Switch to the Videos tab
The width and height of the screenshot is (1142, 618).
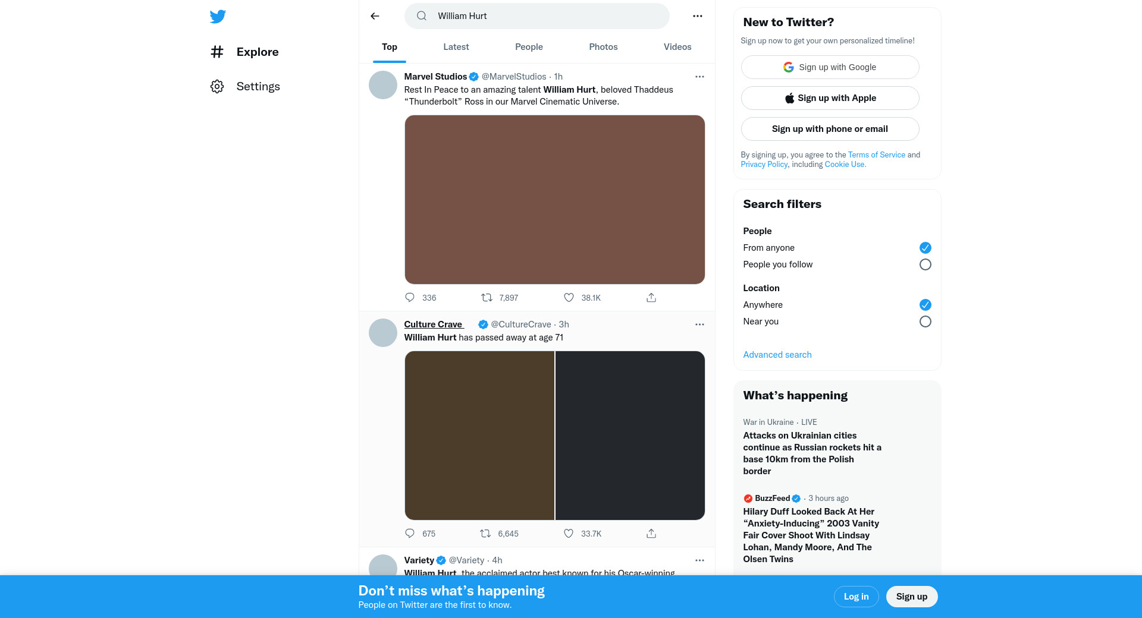point(677,47)
